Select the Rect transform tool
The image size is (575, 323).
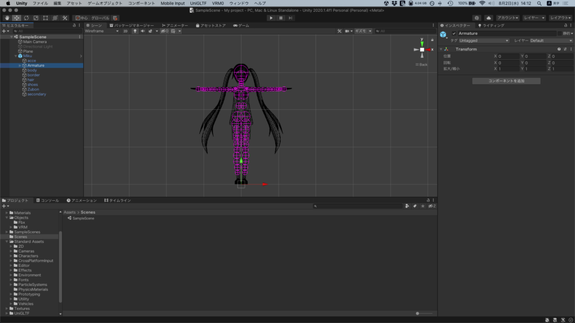pos(45,18)
